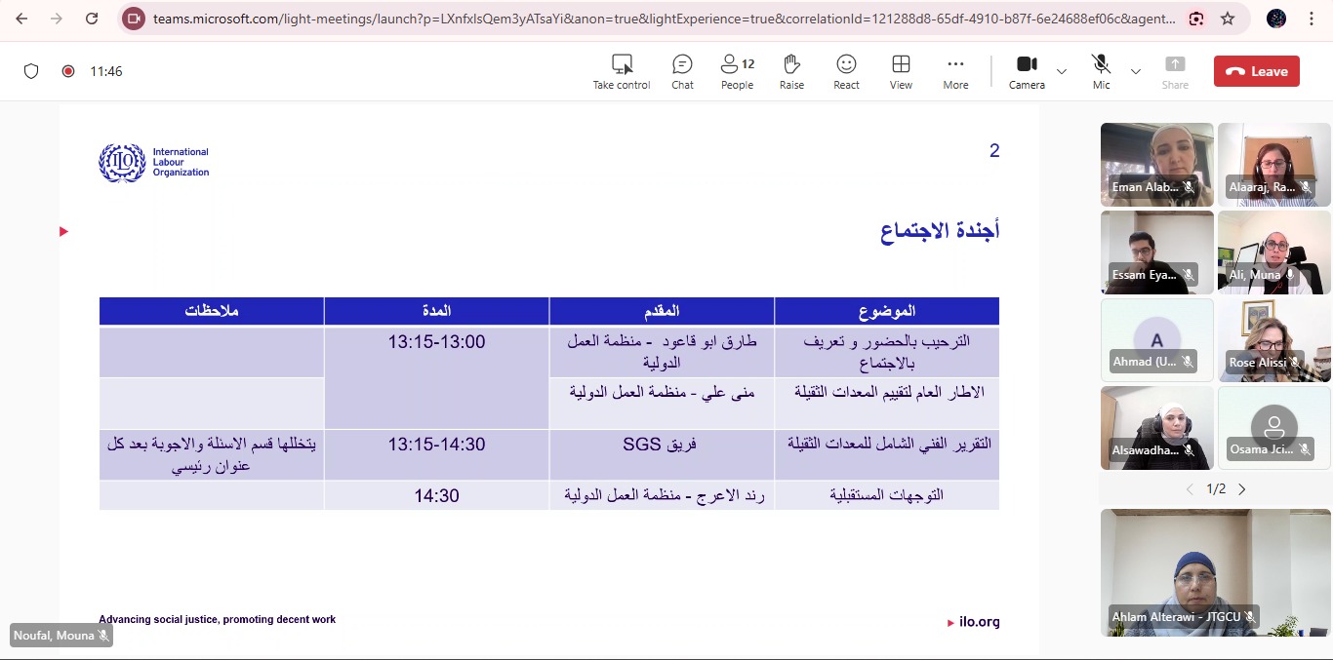
Task: Open the Chat panel
Action: [x=682, y=71]
